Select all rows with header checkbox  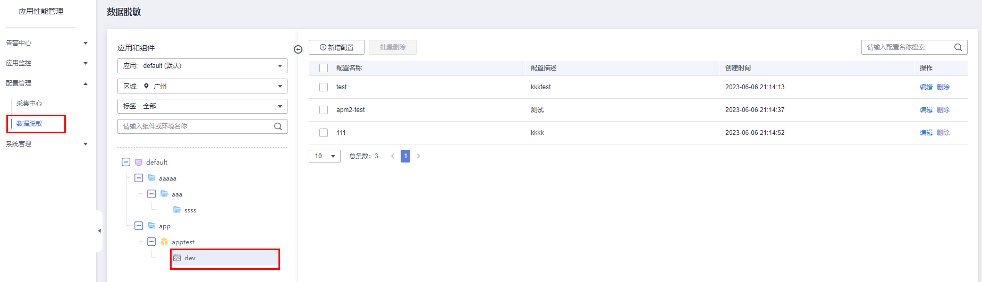coord(324,68)
